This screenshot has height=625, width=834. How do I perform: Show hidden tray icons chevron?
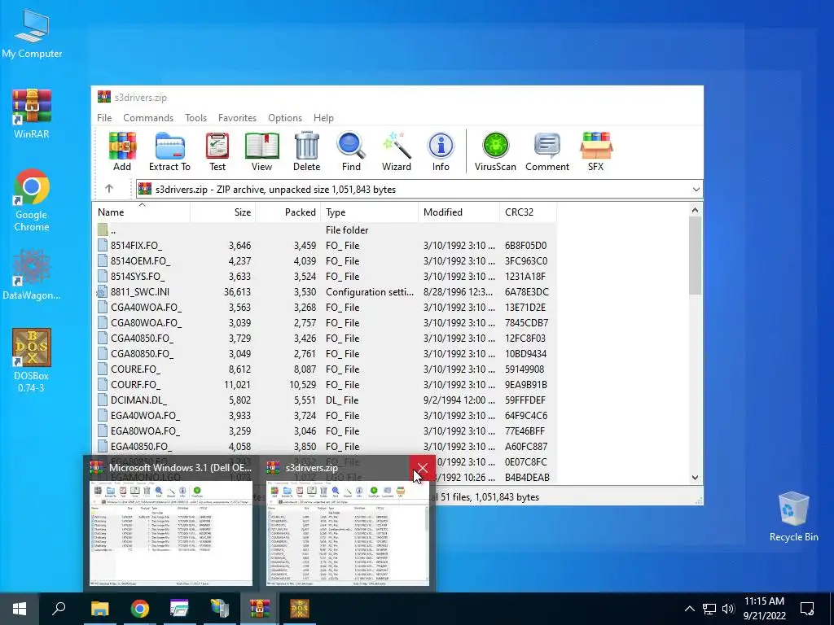(689, 609)
